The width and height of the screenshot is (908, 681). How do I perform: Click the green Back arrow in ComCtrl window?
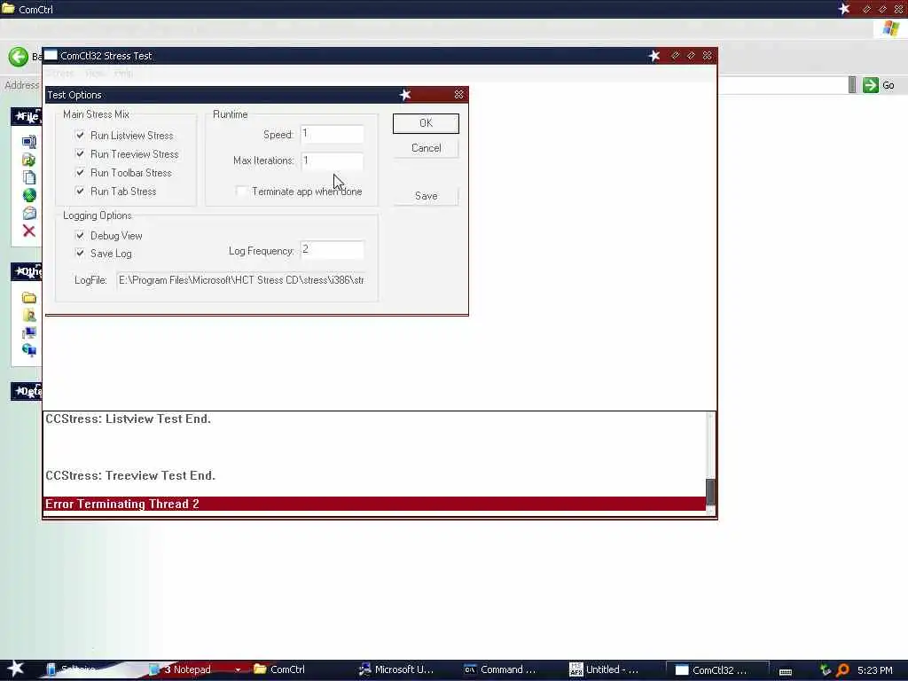(x=19, y=56)
